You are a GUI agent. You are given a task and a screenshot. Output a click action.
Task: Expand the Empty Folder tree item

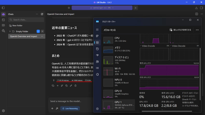(10, 31)
